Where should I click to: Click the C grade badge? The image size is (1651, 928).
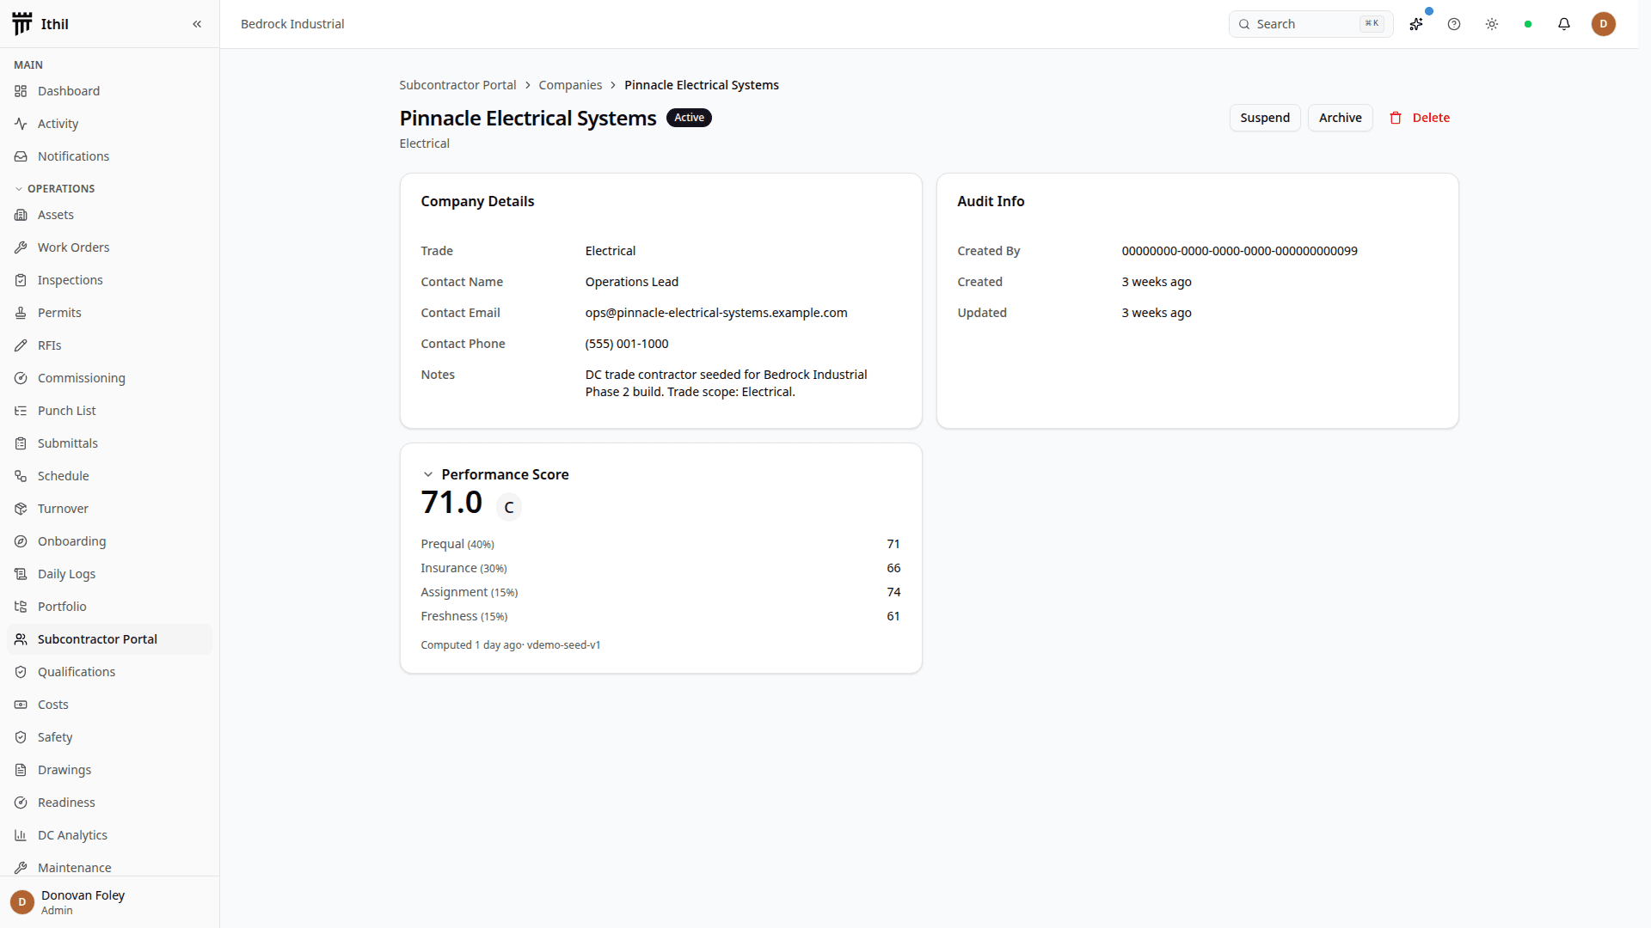[509, 508]
